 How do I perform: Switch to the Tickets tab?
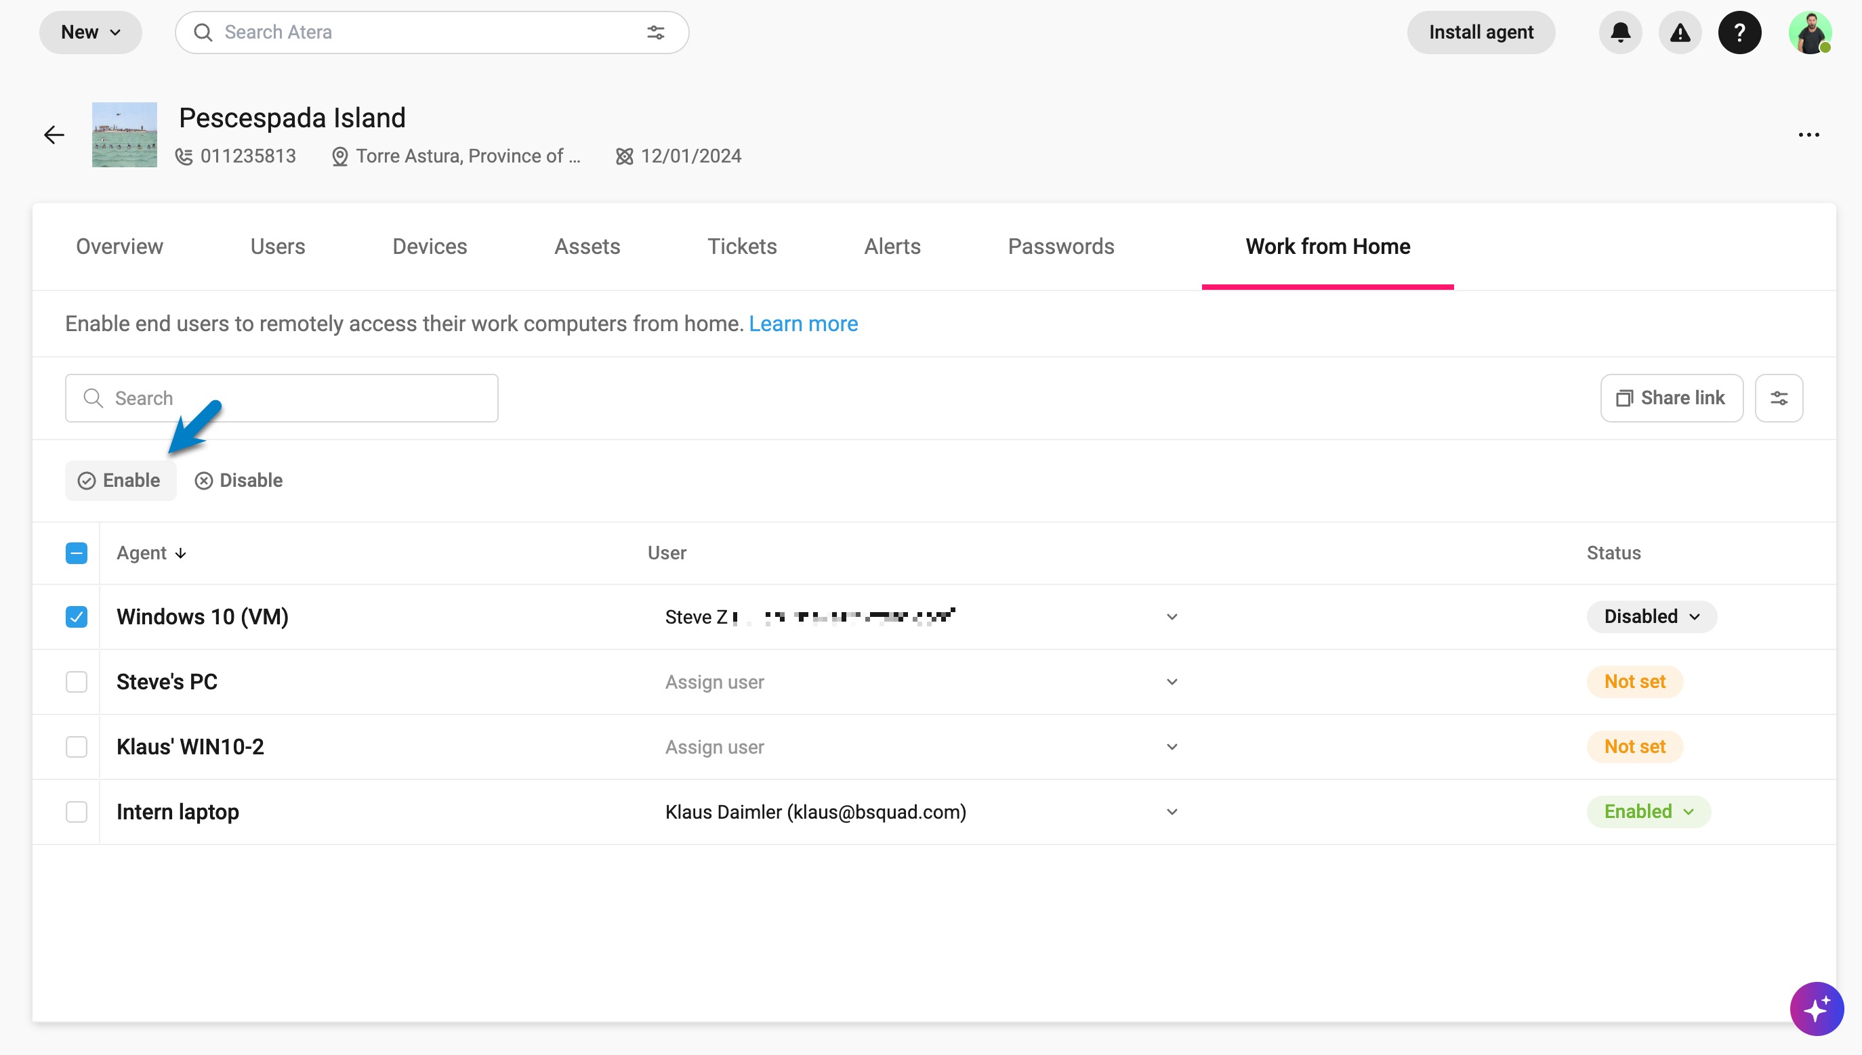coord(742,247)
